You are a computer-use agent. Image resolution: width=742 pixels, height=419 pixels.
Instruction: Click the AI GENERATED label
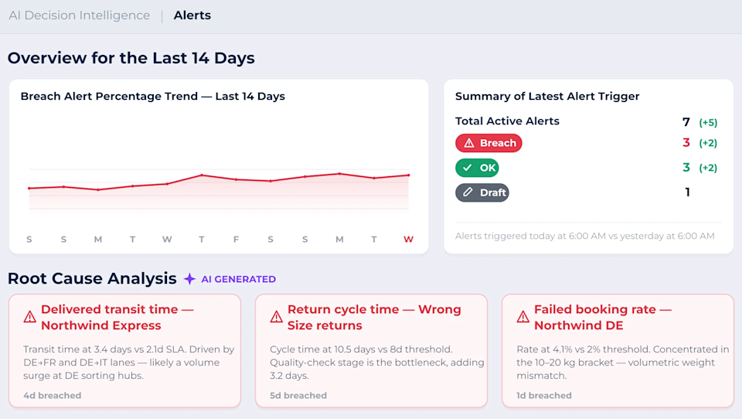tap(239, 279)
